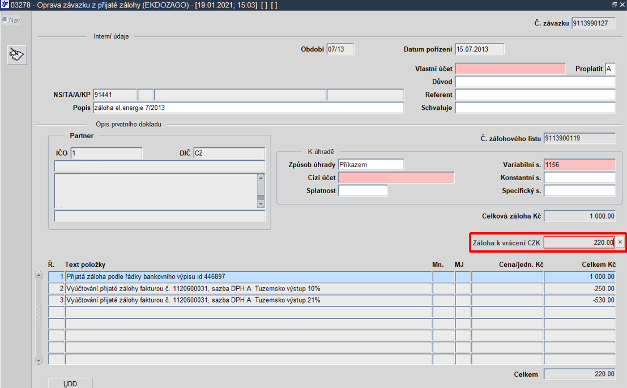Click up arrow in partner address box

(261, 178)
